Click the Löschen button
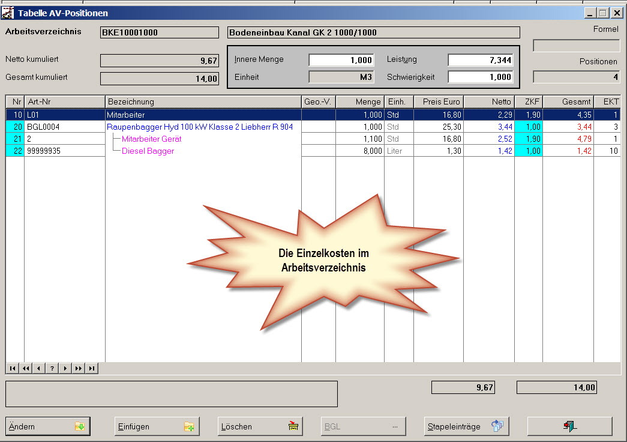Viewport: 627px width, 442px height. point(260,426)
